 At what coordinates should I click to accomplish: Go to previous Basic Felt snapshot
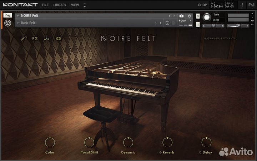point(156,23)
